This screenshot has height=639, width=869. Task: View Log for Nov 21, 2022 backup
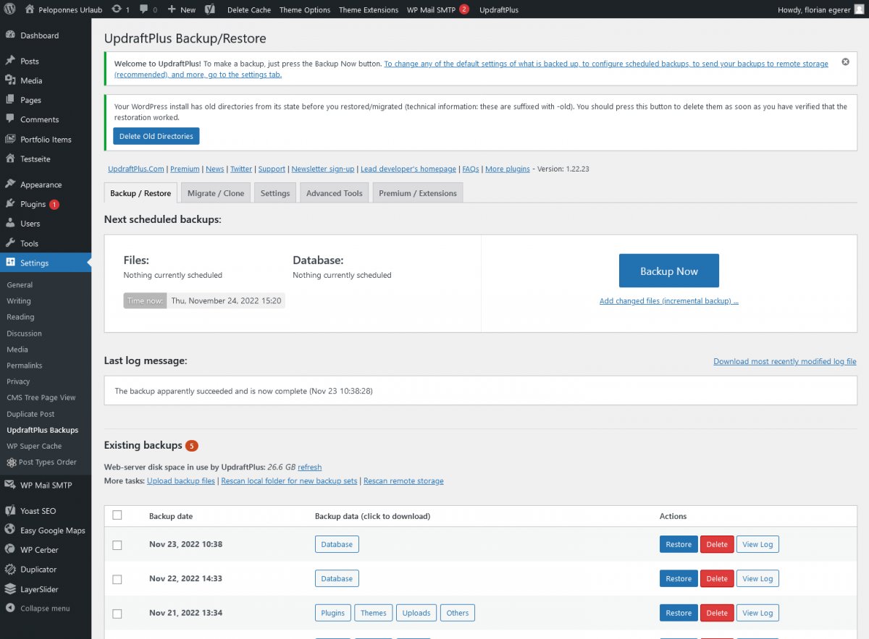(x=757, y=613)
